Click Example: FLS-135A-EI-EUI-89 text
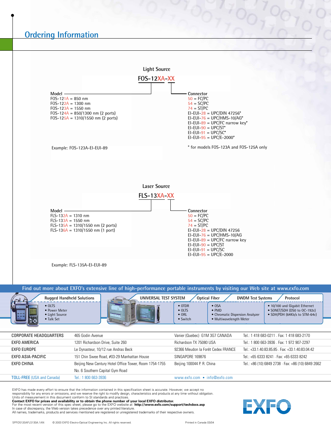This screenshot has height=429, width=331. (x=79, y=265)
